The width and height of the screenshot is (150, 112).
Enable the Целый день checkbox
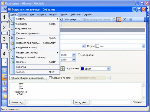(x=79, y=55)
